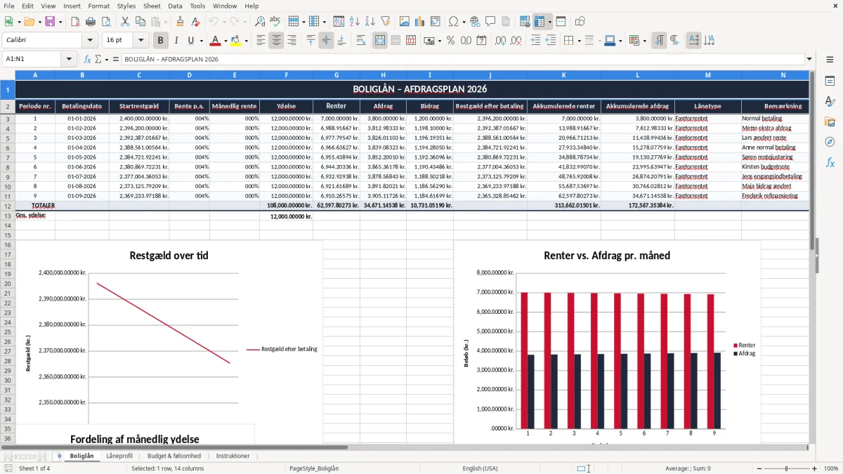Viewport: 843px width, 474px height.
Task: Click the zoom in plus button
Action: (814, 468)
